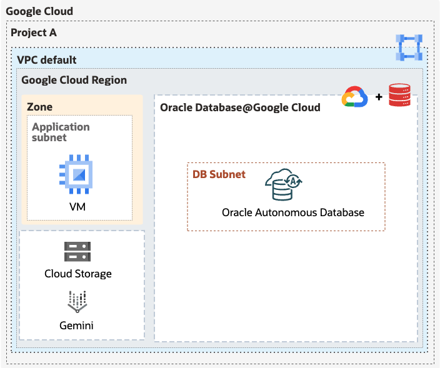Click the 'DB Subnet' label
The height and width of the screenshot is (368, 440).
pyautogui.click(x=219, y=174)
